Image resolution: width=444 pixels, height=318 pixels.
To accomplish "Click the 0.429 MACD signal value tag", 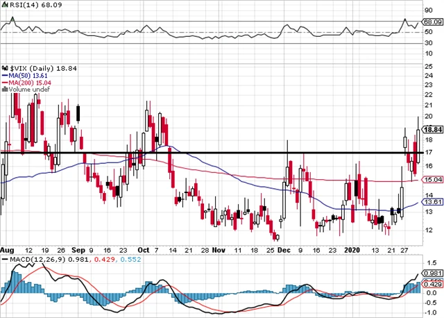I will coord(432,285).
